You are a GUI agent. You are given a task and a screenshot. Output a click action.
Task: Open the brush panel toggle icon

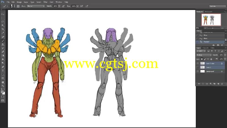[x=18, y=6]
